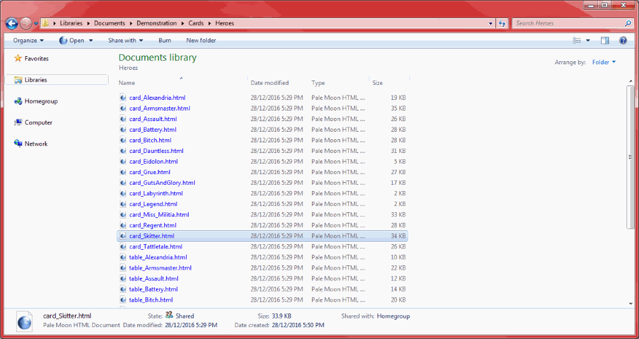The width and height of the screenshot is (639, 339).
Task: Select the card_Alexandria.html file icon
Action: point(123,98)
